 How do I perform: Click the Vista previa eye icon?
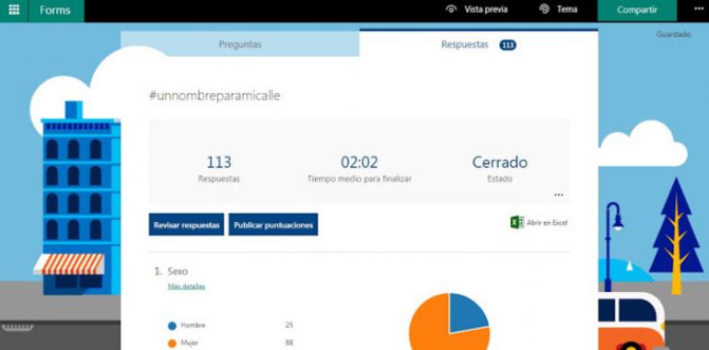451,9
